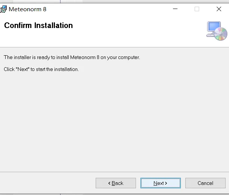Click the greyed-out maximize button
229x195 pixels.
pyautogui.click(x=197, y=9)
